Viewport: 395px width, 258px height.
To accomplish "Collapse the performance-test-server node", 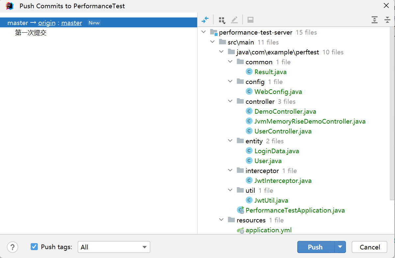I will (x=203, y=32).
